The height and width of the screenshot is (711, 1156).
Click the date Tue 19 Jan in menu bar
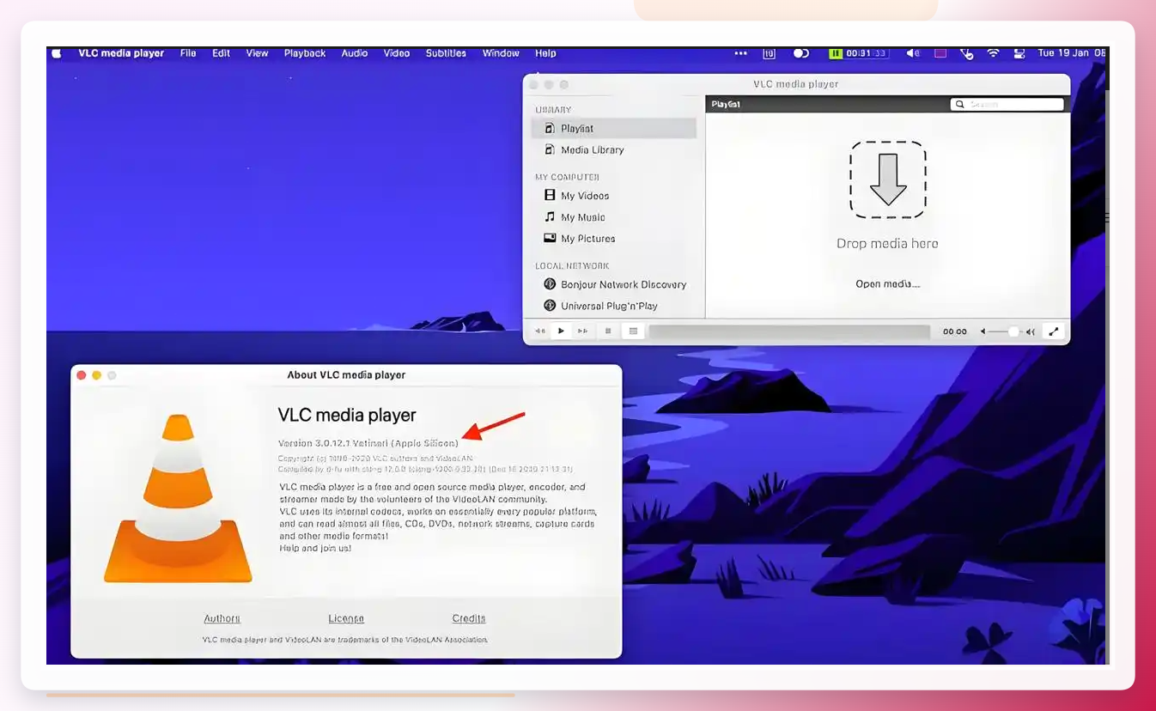pos(1063,53)
